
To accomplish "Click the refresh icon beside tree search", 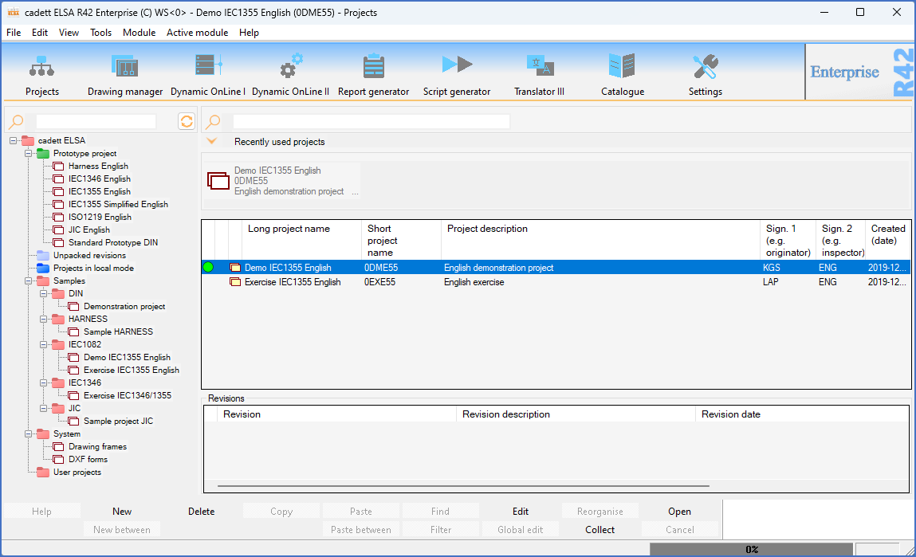I will coord(187,121).
